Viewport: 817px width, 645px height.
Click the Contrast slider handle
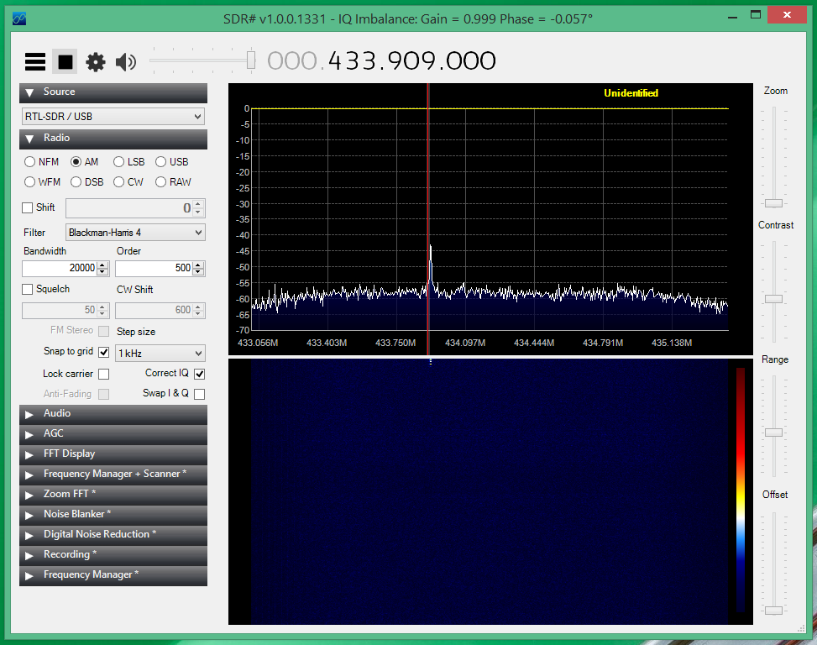click(x=773, y=299)
